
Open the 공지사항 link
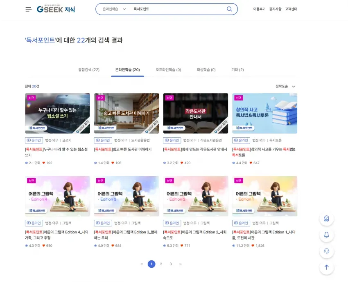tap(275, 9)
